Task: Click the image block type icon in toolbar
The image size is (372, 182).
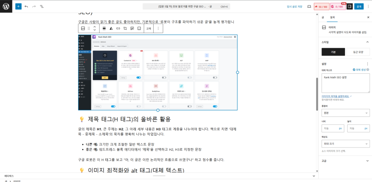Action: click(x=83, y=28)
